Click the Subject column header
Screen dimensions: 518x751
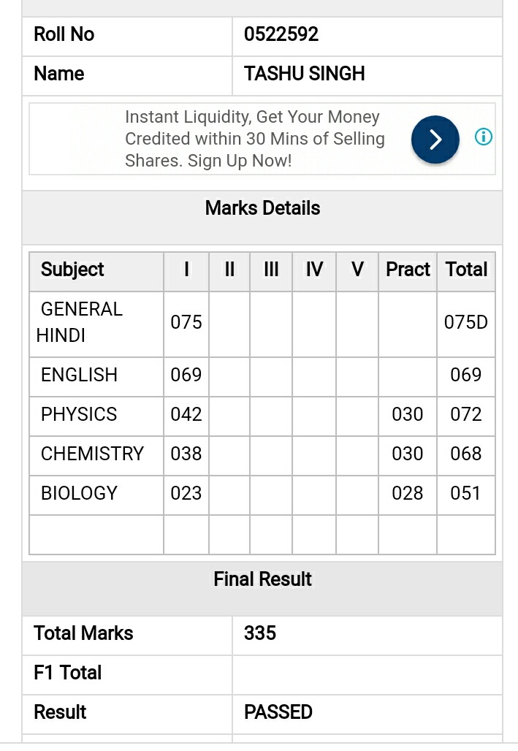[x=72, y=270]
